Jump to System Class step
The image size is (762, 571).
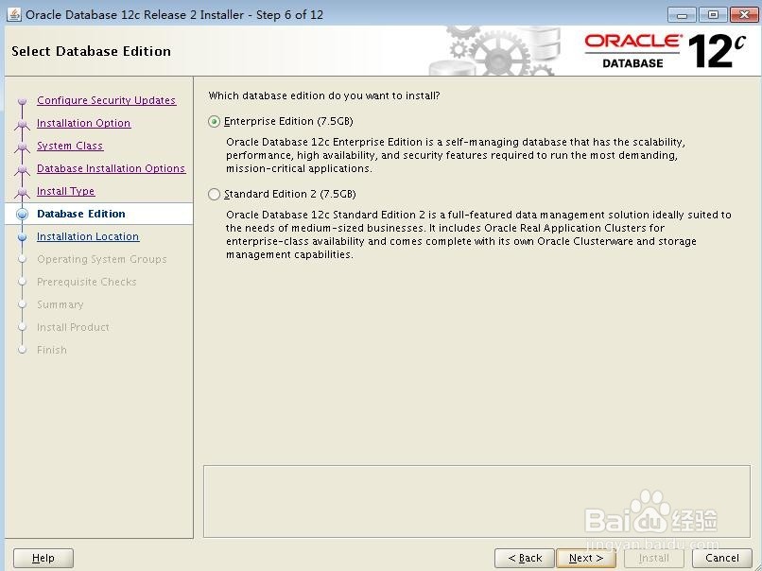click(x=70, y=146)
